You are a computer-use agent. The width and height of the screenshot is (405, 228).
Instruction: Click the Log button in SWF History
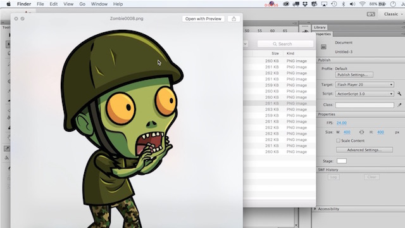pos(333,177)
